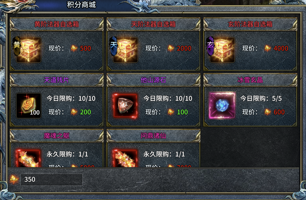Click the 天道残片 title header
Image resolution: width=306 pixels, height=200 pixels.
coord(57,80)
